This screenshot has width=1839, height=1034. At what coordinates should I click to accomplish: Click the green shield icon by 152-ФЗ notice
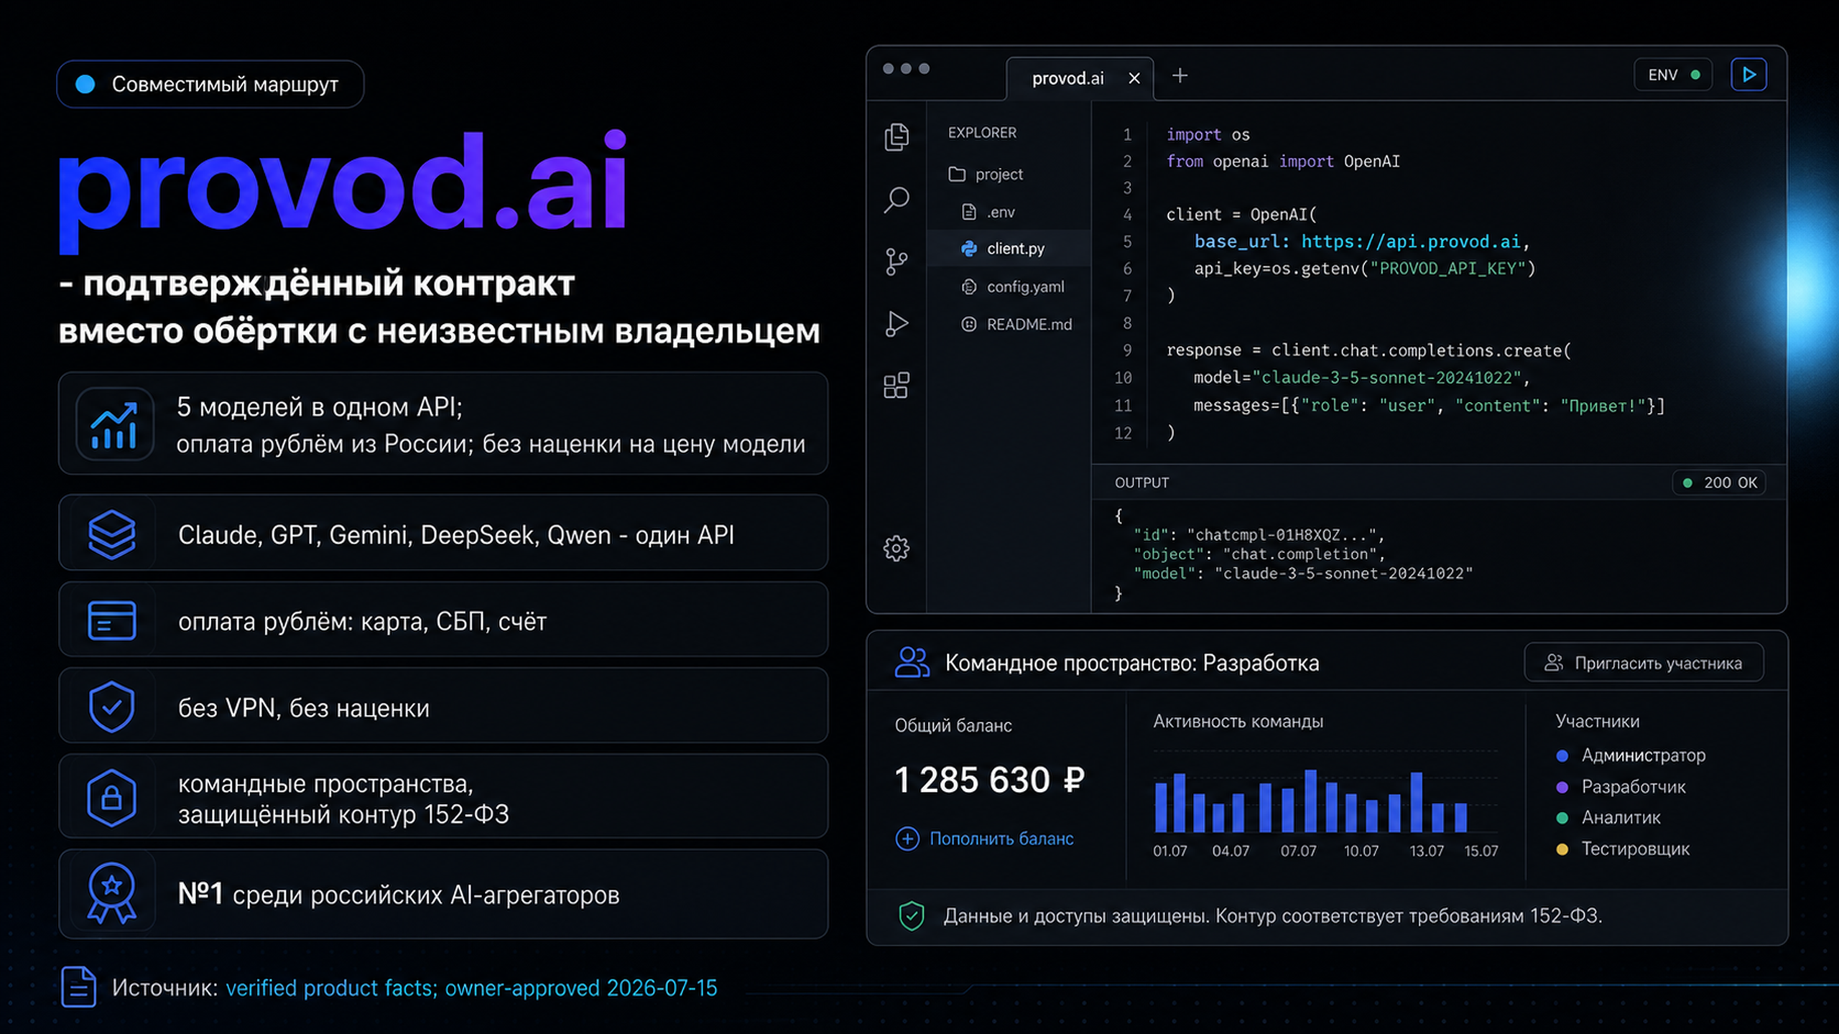pyautogui.click(x=912, y=916)
